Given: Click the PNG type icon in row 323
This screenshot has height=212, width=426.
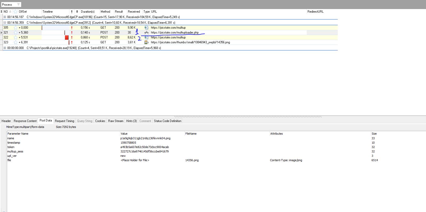Looking at the screenshot, I should 146,42.
